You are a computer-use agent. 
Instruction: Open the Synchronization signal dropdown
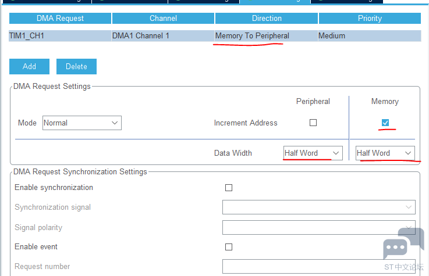point(318,207)
